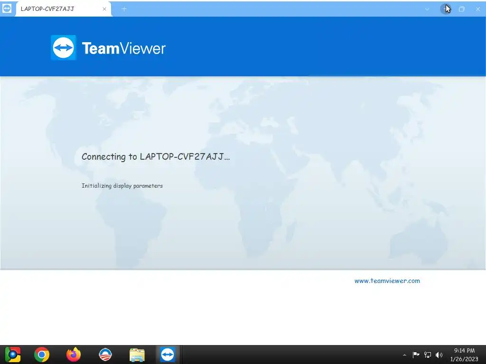Open the Windows Start button in the taskbar
486x364 pixels.
pyautogui.click(x=13, y=355)
